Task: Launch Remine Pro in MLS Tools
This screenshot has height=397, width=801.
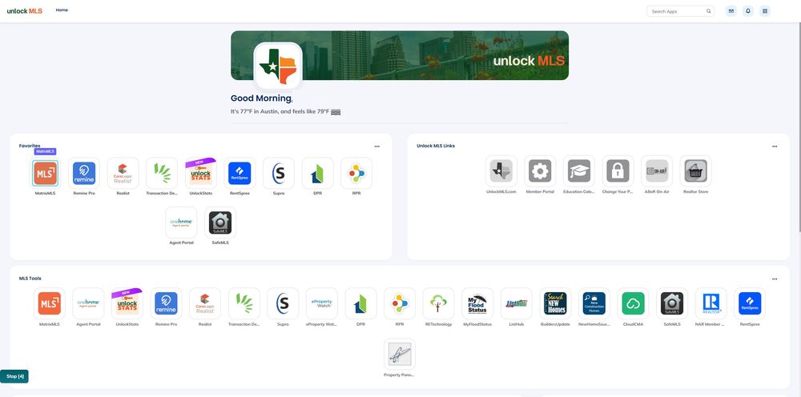Action: pos(166,303)
